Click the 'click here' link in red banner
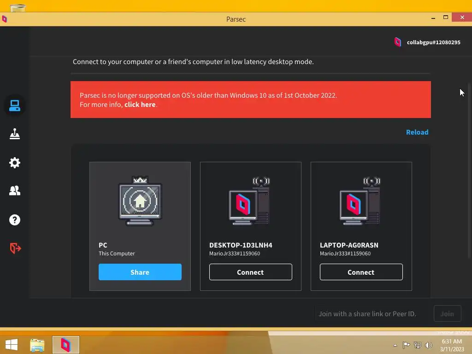Viewport: 472px width, 354px height. point(140,105)
